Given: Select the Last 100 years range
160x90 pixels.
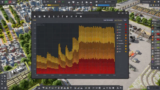Looking at the screenshot, I should (x=118, y=20).
